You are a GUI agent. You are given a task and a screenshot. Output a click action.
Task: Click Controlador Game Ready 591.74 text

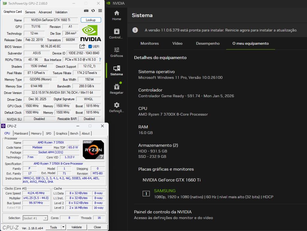[186, 96]
